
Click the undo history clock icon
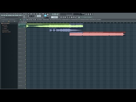[x=86, y=14]
